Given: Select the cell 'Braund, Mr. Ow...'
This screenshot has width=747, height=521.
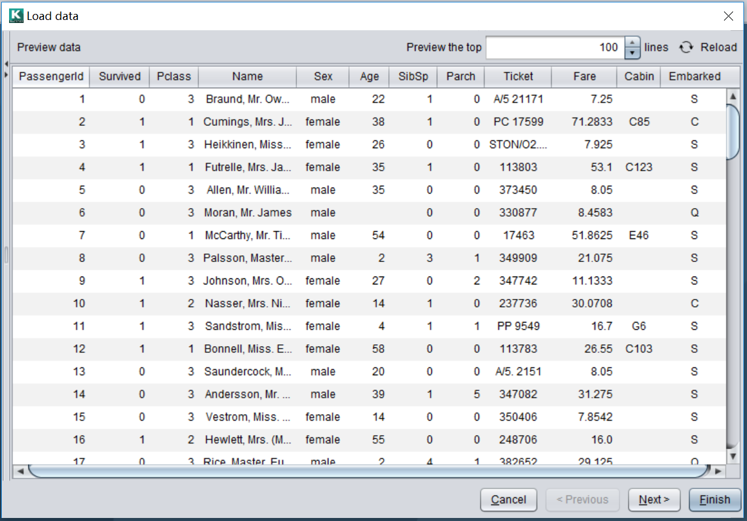Looking at the screenshot, I should click(x=247, y=99).
